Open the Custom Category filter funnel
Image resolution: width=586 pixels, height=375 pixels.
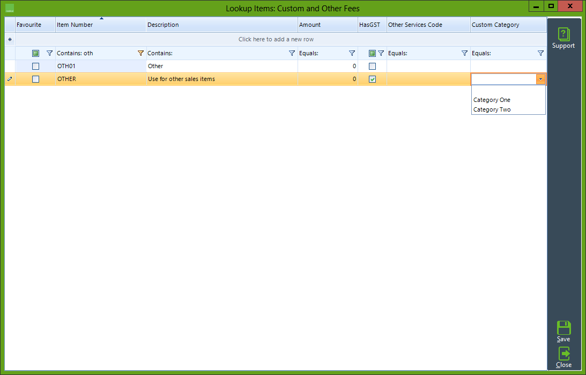tap(540, 53)
